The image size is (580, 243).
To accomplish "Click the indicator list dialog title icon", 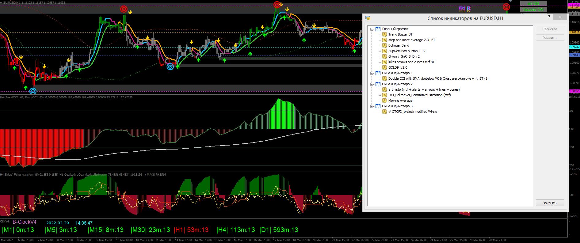I will 368,18.
